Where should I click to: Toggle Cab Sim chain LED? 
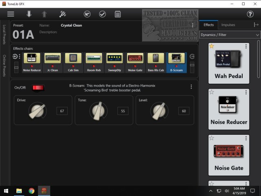73,66
